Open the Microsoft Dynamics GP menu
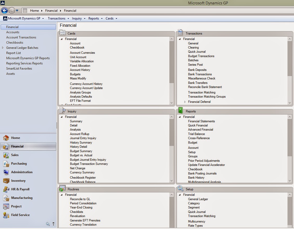The image size is (294, 229). click(23, 18)
